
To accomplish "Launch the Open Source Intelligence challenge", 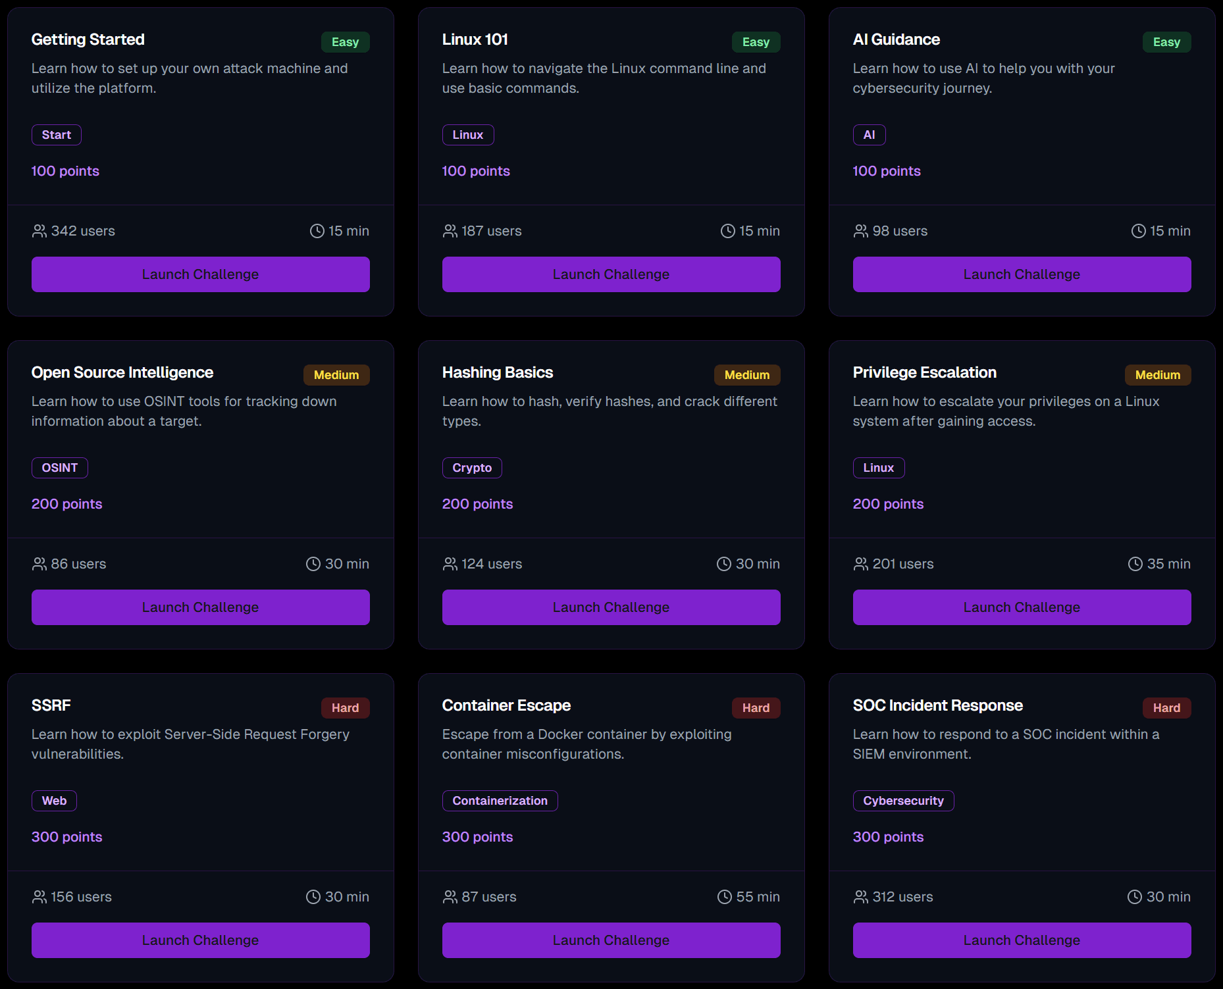I will tap(200, 607).
